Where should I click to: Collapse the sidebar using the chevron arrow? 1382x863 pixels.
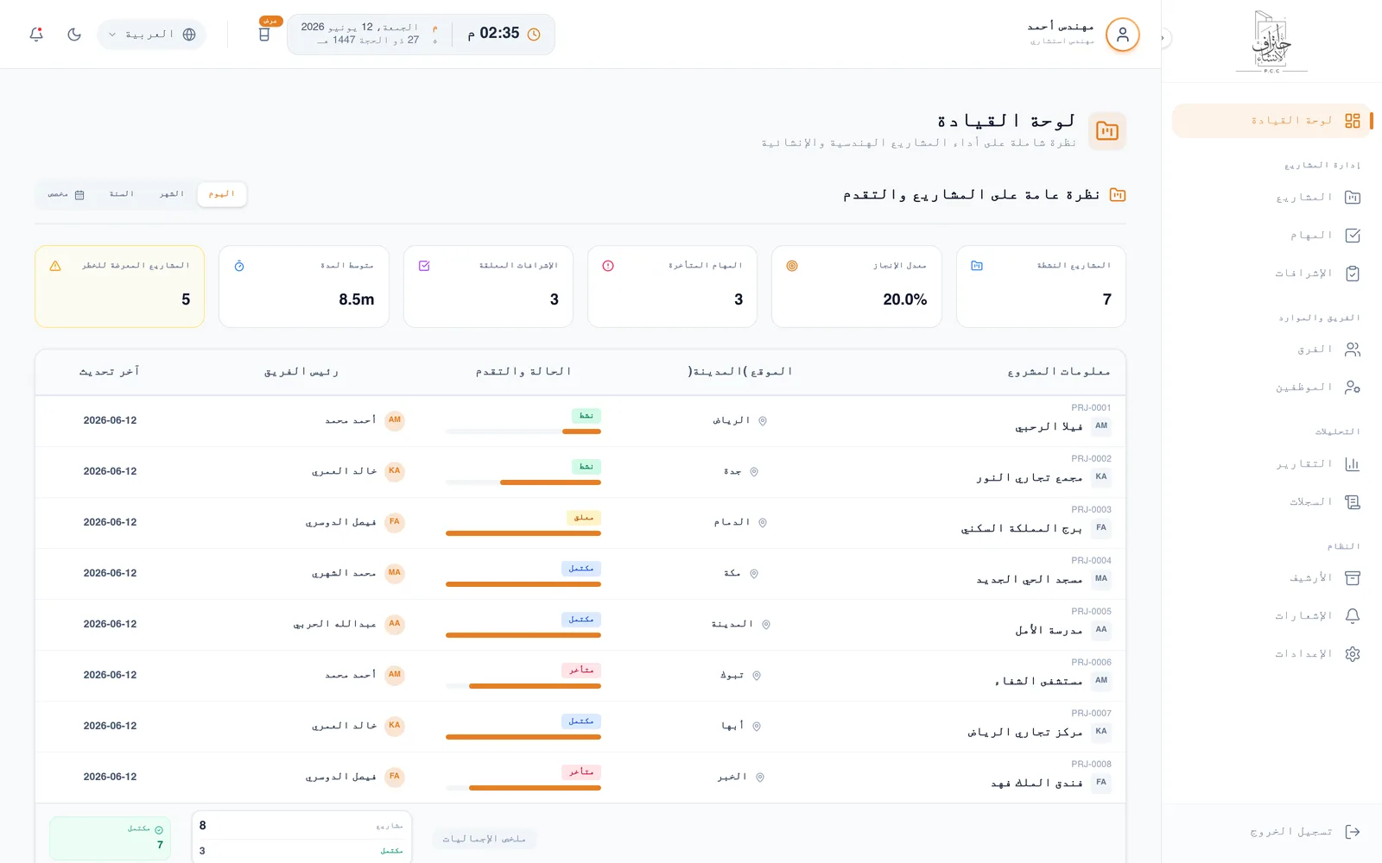pos(1163,38)
